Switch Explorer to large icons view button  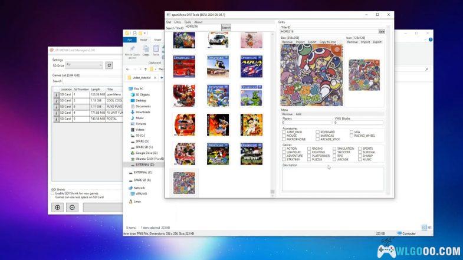[x=429, y=227]
